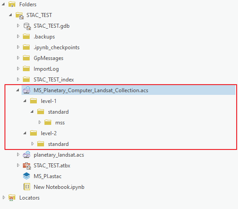Collapse the Folders node
This screenshot has width=238, height=209.
click(3, 4)
